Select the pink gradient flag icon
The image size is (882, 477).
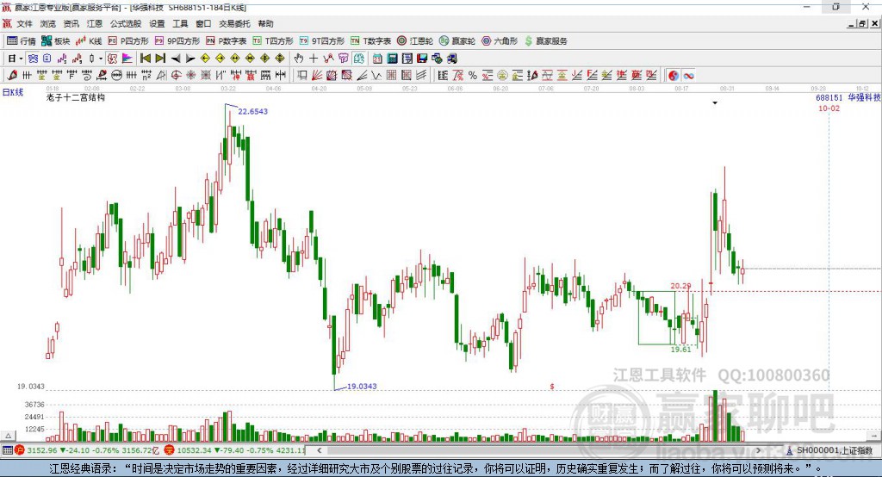click(127, 59)
